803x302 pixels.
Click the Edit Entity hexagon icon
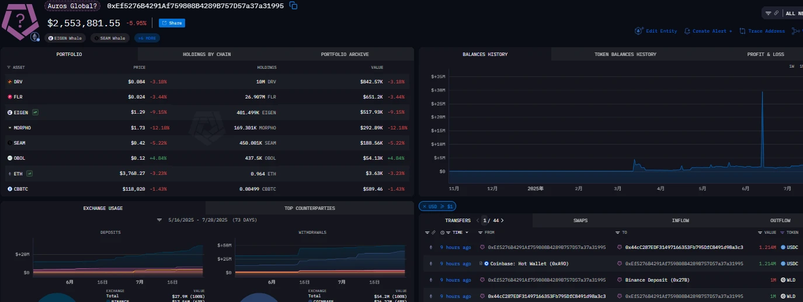639,31
